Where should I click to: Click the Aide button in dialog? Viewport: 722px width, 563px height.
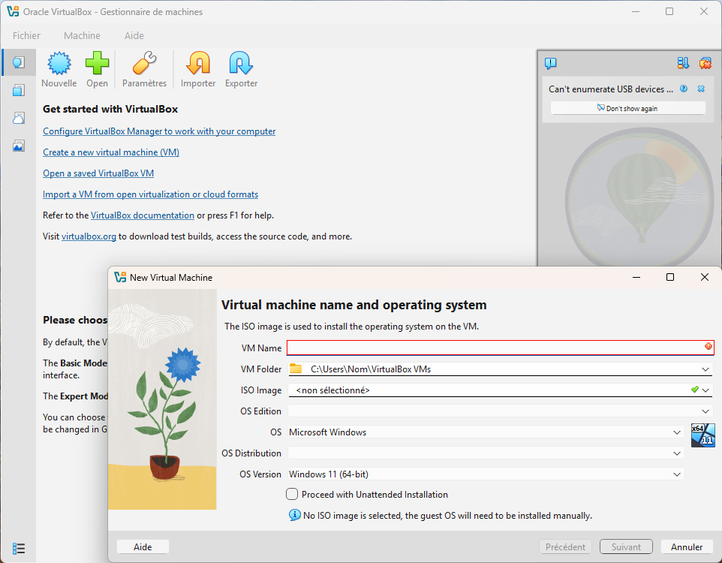click(143, 547)
